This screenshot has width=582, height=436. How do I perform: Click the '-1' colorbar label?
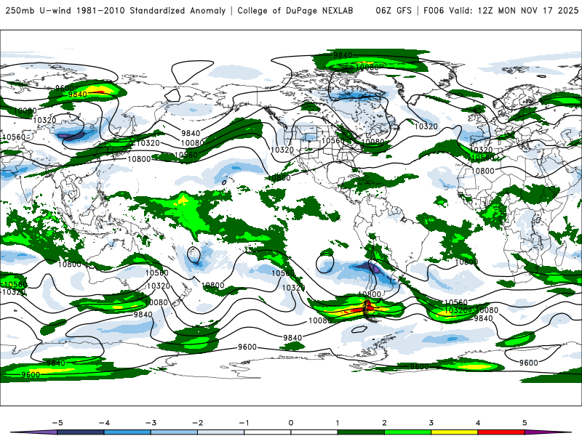click(x=244, y=423)
